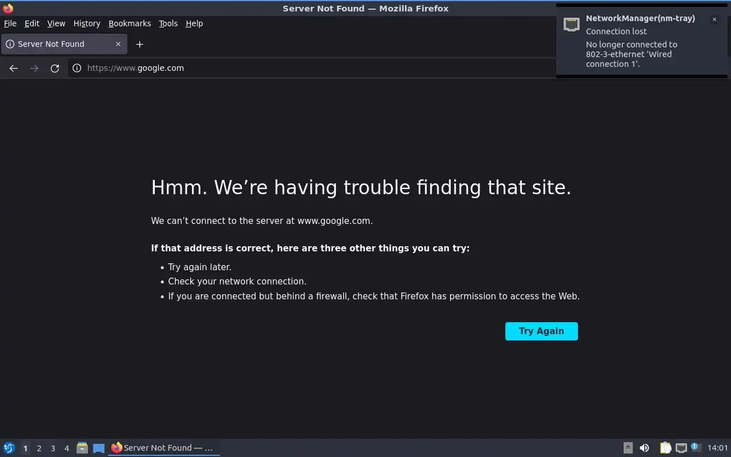Open the Help menu
This screenshot has width=731, height=457.
tap(194, 23)
